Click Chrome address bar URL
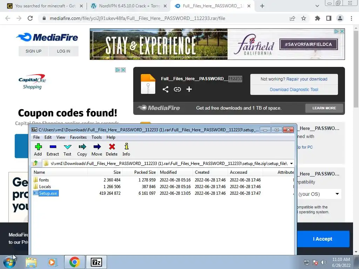Viewport: 359px width, 269px height. [x=137, y=18]
